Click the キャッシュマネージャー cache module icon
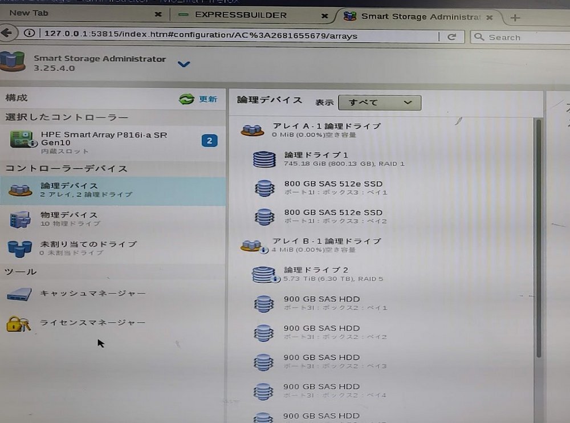570x423 pixels. click(x=19, y=294)
